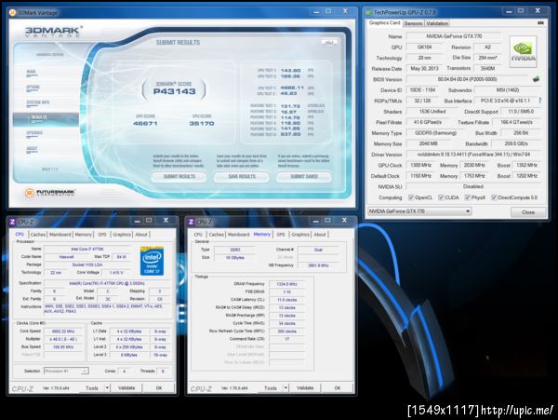
Task: Click the Tools button in right CPU-Z
Action: (x=271, y=387)
